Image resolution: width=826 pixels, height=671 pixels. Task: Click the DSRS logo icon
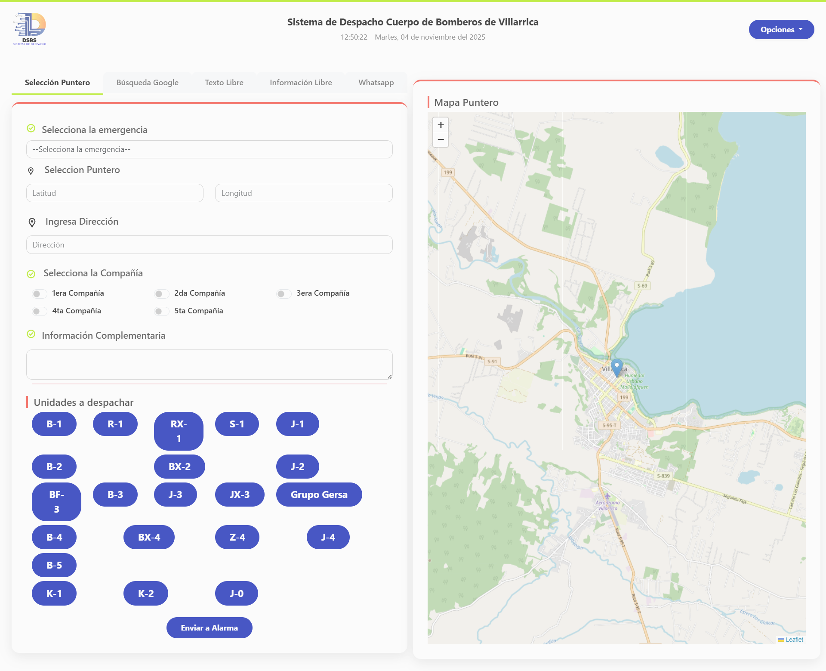(x=30, y=29)
